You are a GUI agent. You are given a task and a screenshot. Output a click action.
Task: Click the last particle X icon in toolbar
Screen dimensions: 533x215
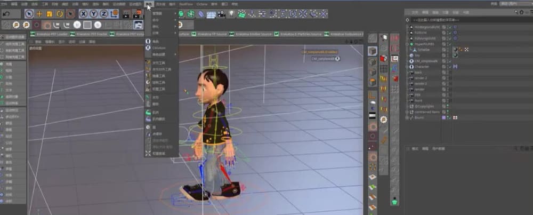324,14
